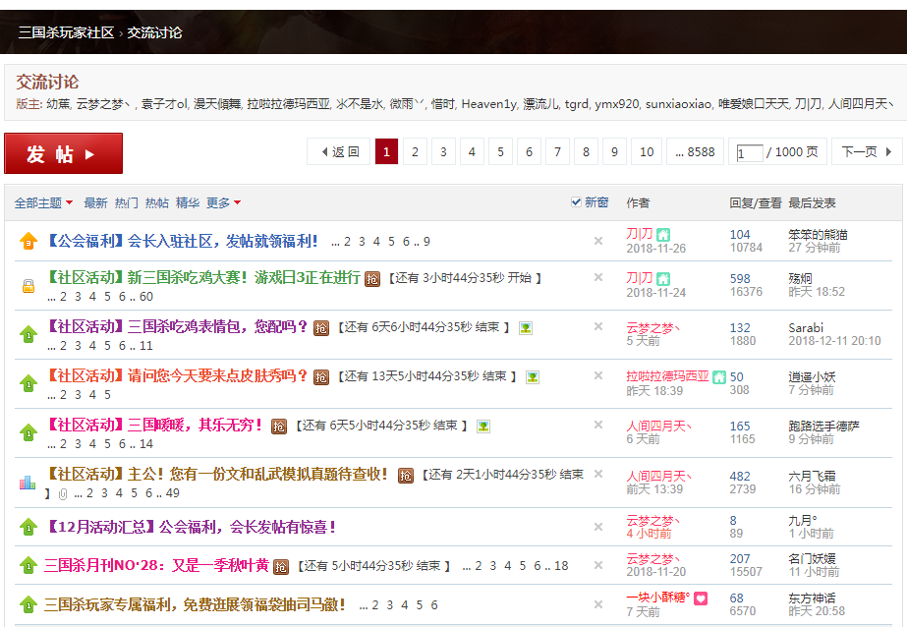This screenshot has height=627, width=907.
Task: Click the lock icon on 新三国杀吃鸡大赛 thread
Action: [x=29, y=284]
